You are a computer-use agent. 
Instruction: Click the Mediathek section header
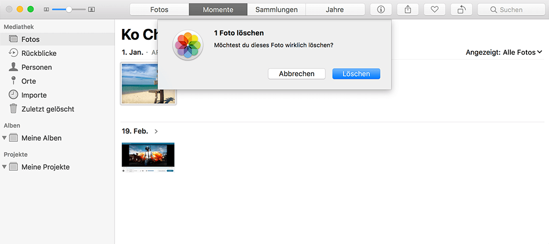[19, 27]
